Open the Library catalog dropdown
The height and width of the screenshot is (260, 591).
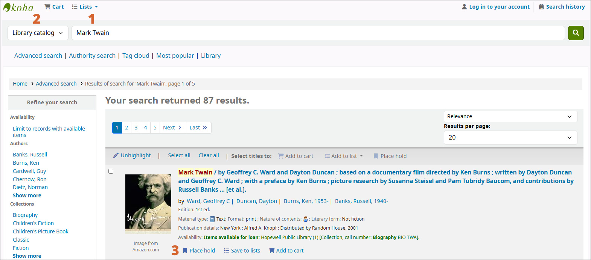point(38,33)
